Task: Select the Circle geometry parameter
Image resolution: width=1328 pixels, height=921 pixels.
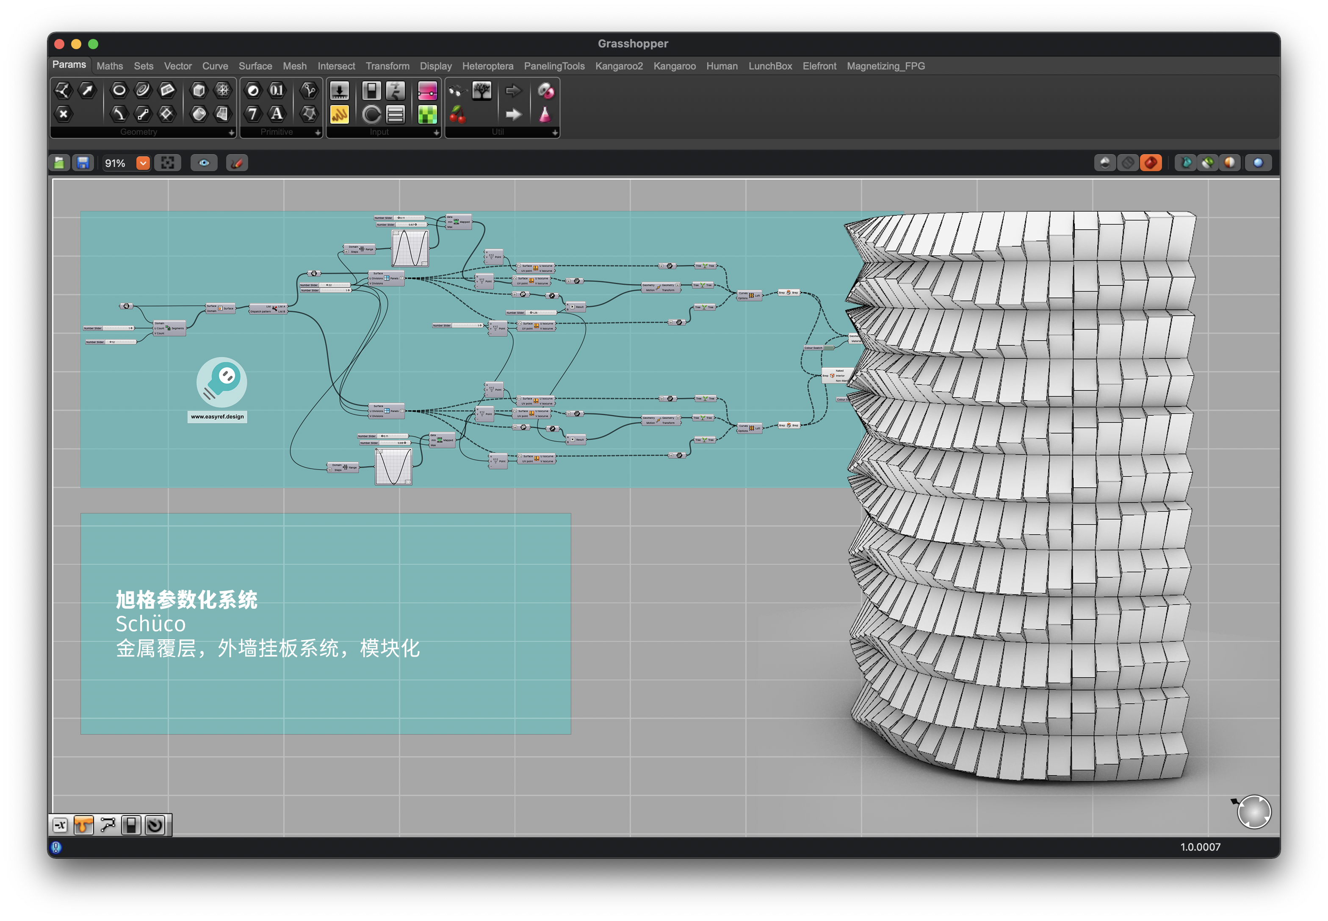Action: 119,90
